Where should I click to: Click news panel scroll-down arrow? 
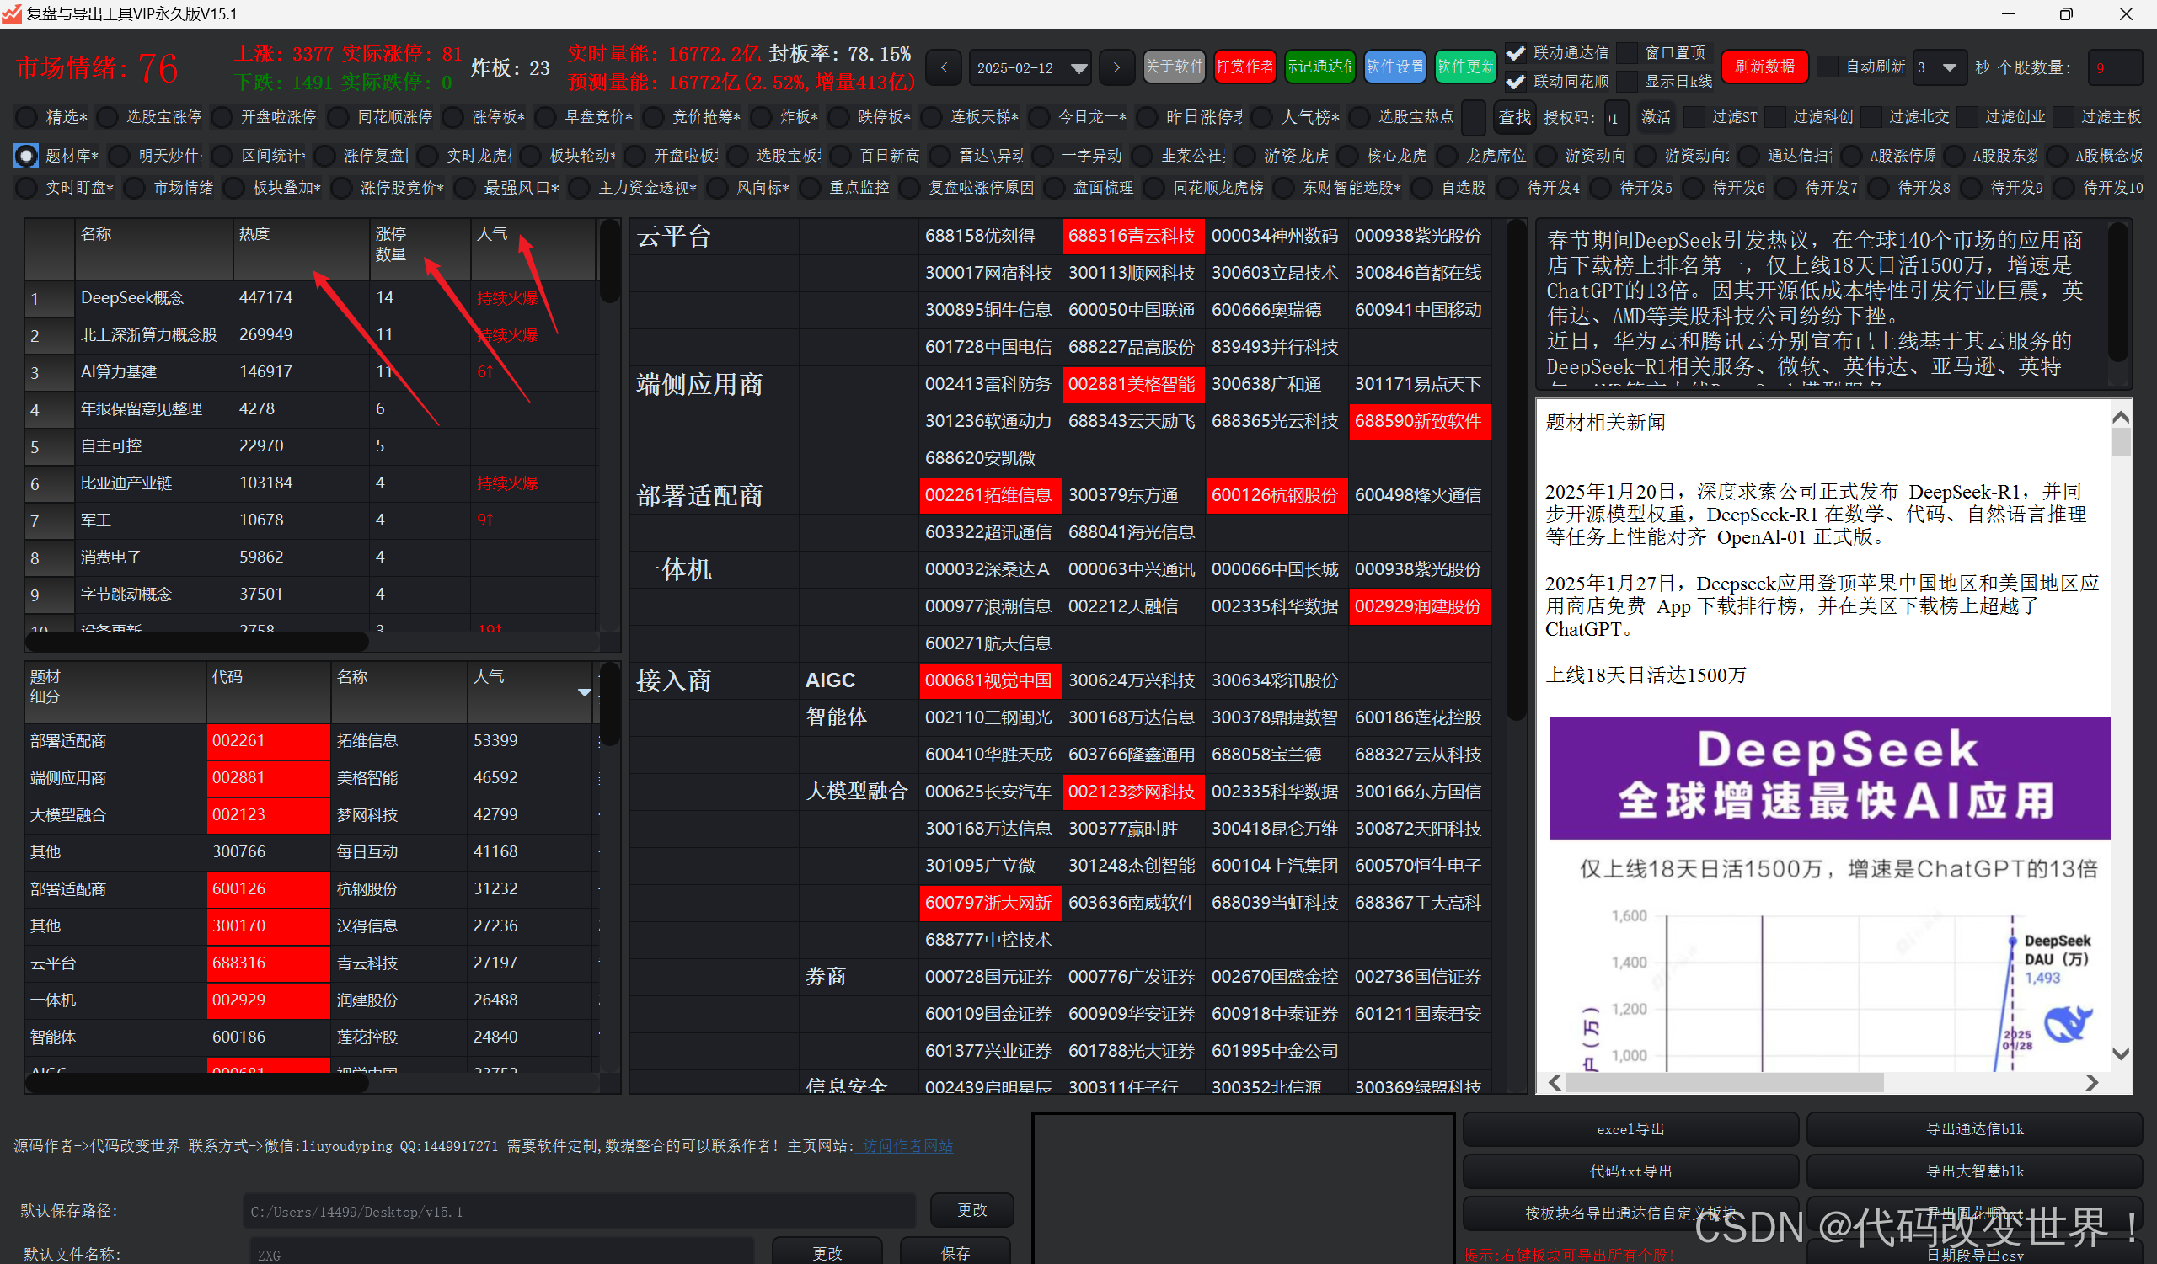coord(2120,1053)
